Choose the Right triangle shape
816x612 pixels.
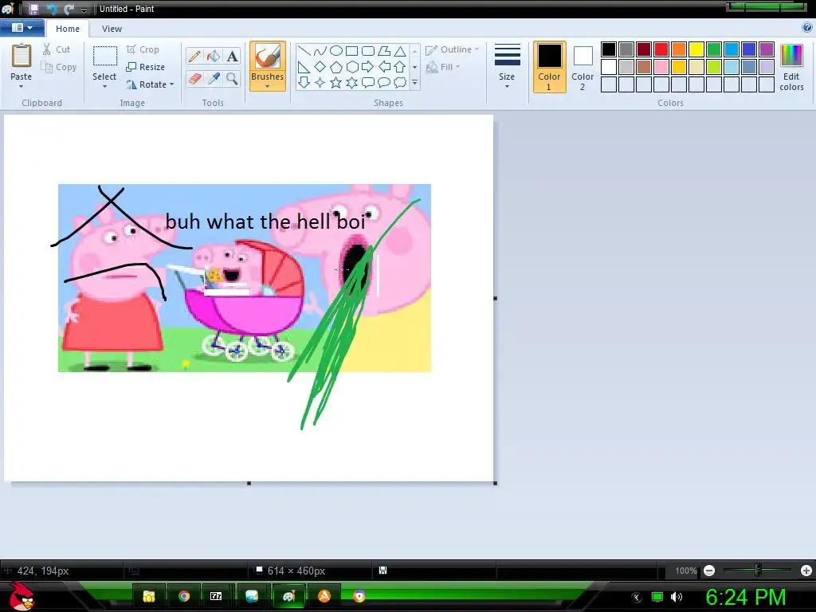coord(304,67)
